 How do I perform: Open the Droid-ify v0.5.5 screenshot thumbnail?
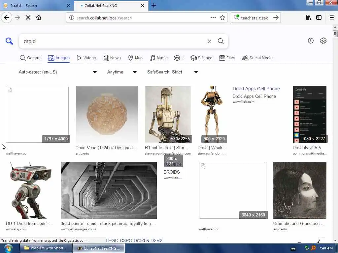click(x=310, y=114)
